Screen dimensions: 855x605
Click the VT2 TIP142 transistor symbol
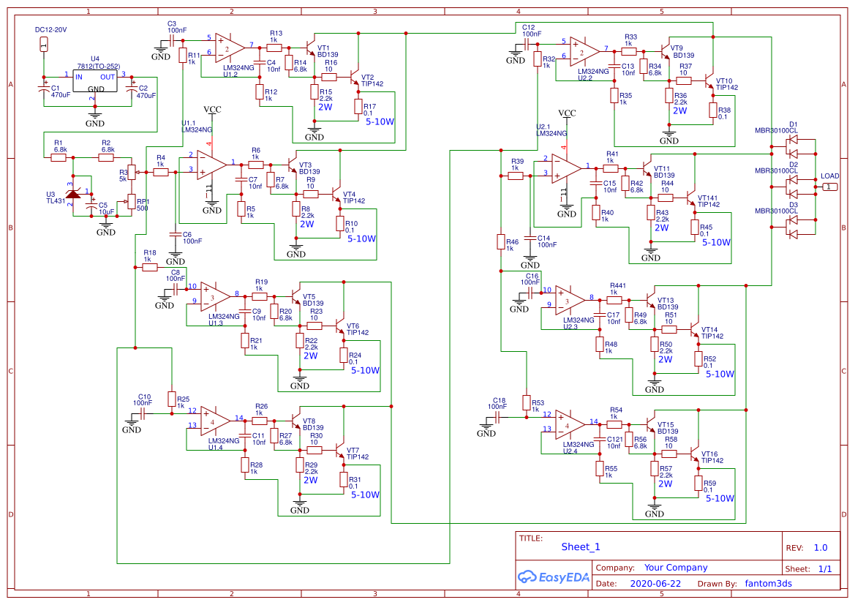click(355, 78)
